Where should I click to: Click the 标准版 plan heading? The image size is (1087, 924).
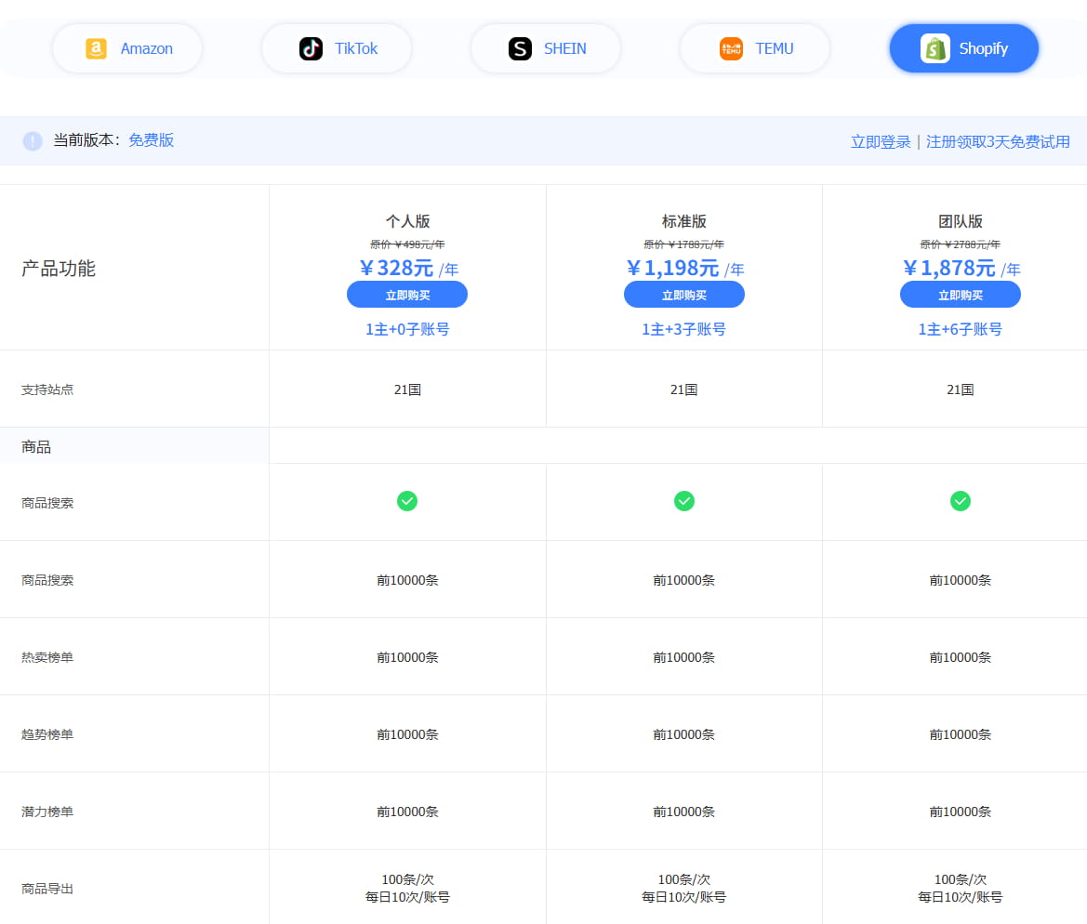[x=683, y=221]
